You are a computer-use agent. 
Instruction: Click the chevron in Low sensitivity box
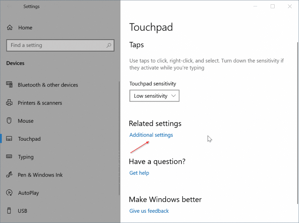point(173,96)
